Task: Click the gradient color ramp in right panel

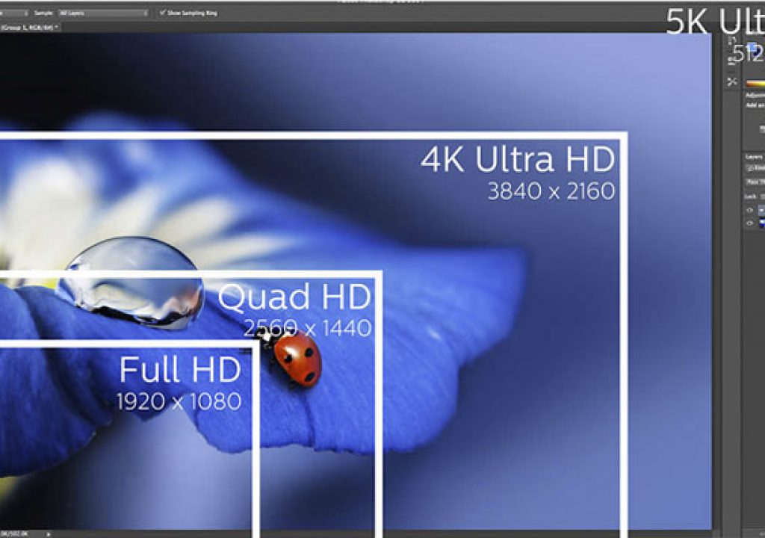Action: point(755,84)
